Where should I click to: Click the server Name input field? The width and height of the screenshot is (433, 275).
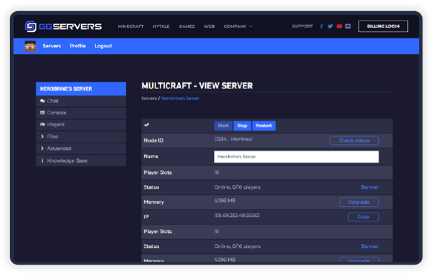coord(296,157)
